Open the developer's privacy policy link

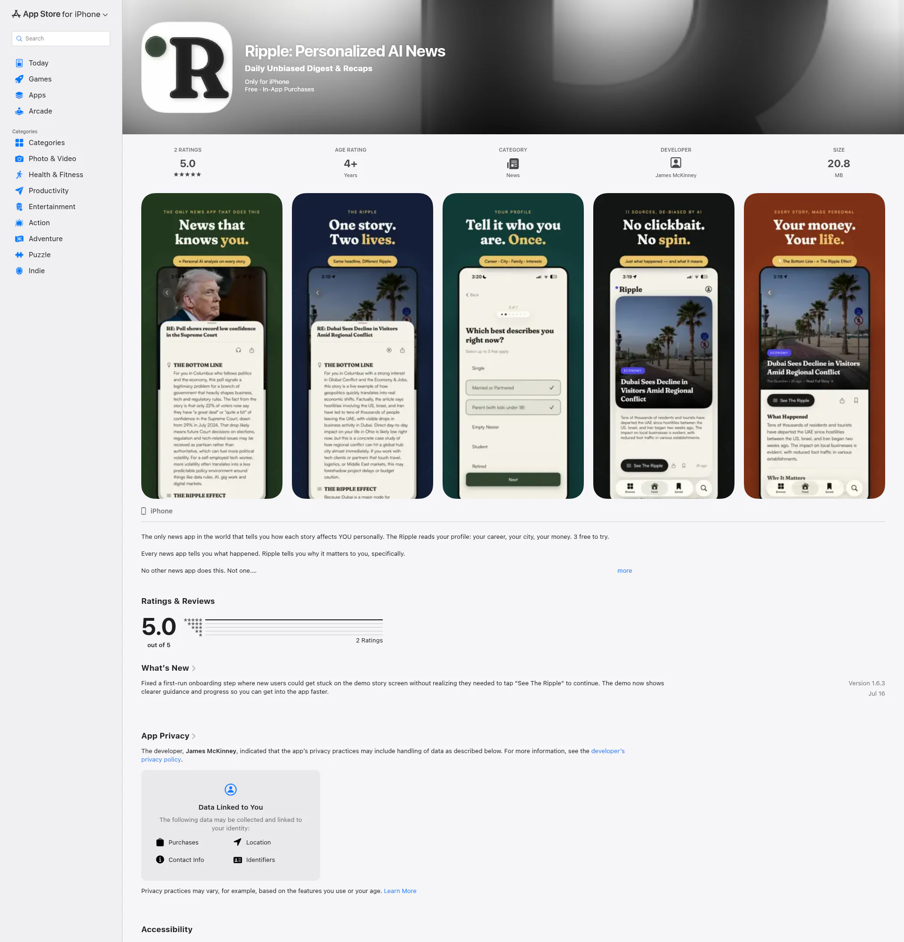point(608,751)
